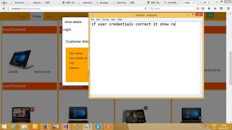
Task: Open Skype from the taskbar
Action: [98, 127]
